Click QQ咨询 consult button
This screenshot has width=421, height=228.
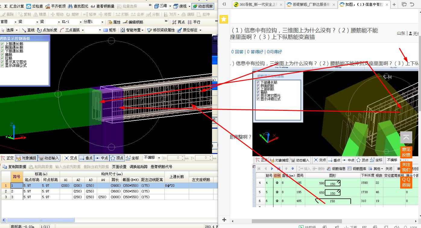click(406, 182)
